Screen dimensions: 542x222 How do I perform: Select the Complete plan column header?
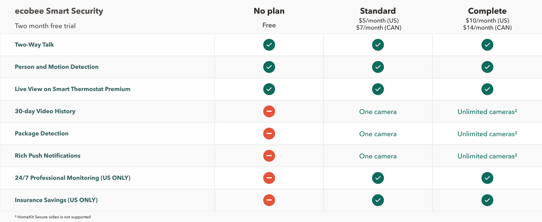[x=487, y=11]
